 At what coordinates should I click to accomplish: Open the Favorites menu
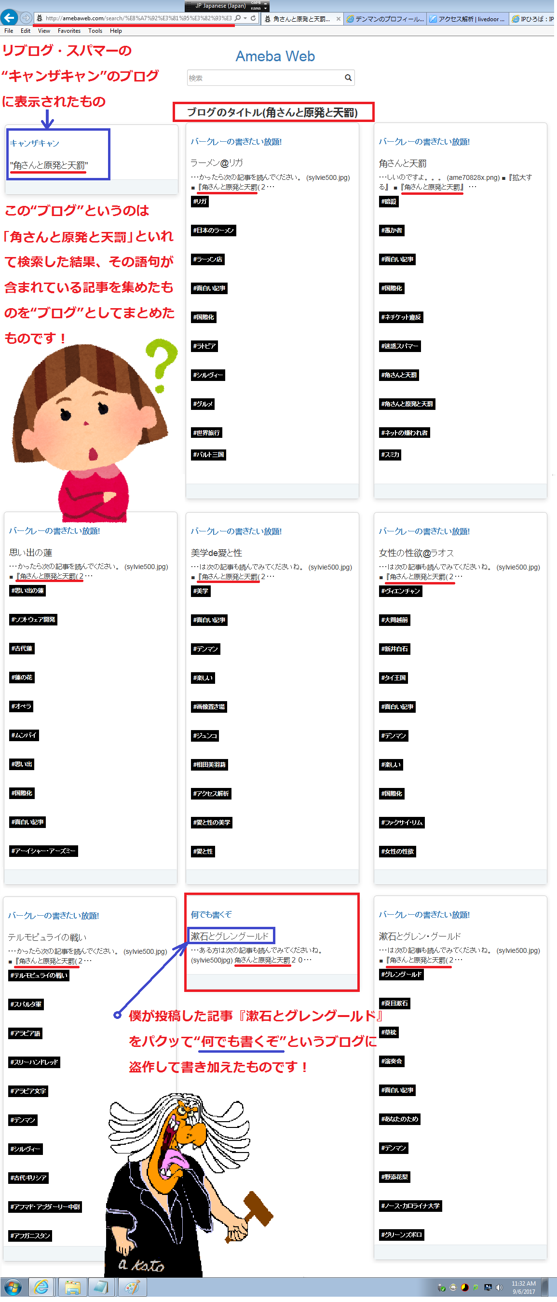[69, 31]
